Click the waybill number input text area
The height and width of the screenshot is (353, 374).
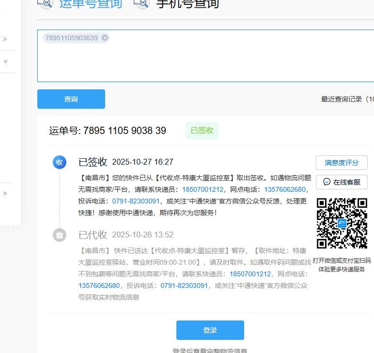pyautogui.click(x=205, y=56)
